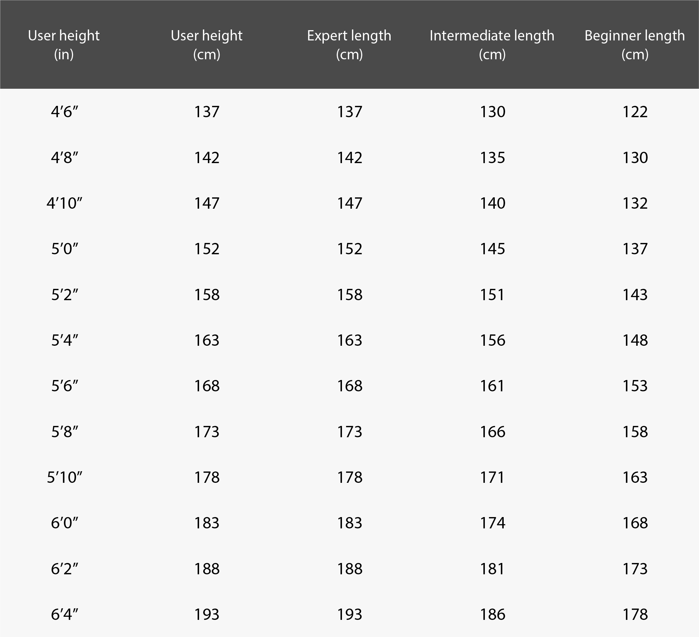Select intermediate length value 186

tap(492, 614)
